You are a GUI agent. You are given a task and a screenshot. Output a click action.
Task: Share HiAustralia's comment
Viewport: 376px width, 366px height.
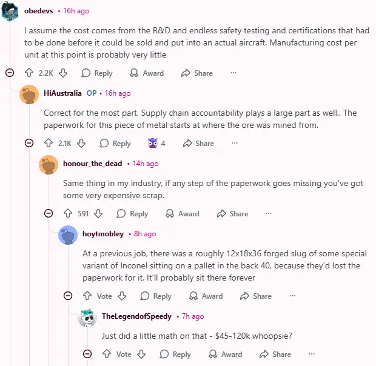pyautogui.click(x=198, y=144)
